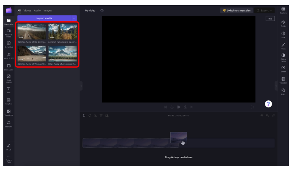298x172 pixels.
Task: Expand the Import media dropdown arrow
Action: coord(74,18)
